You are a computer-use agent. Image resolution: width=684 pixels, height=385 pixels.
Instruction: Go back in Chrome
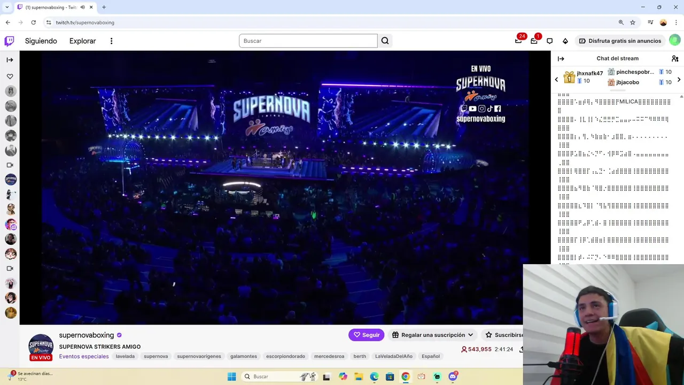pos(7,22)
